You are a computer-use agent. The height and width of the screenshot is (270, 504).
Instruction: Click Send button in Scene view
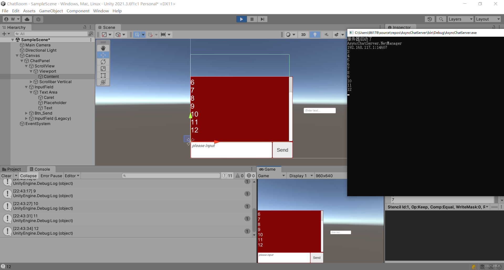pyautogui.click(x=282, y=150)
